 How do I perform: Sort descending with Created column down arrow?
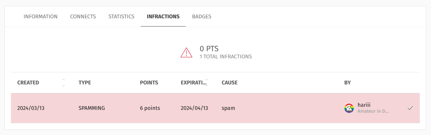pyautogui.click(x=63, y=86)
